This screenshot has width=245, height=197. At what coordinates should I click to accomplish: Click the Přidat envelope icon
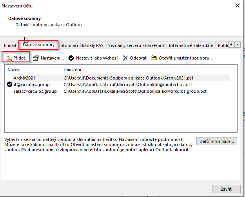click(x=9, y=58)
